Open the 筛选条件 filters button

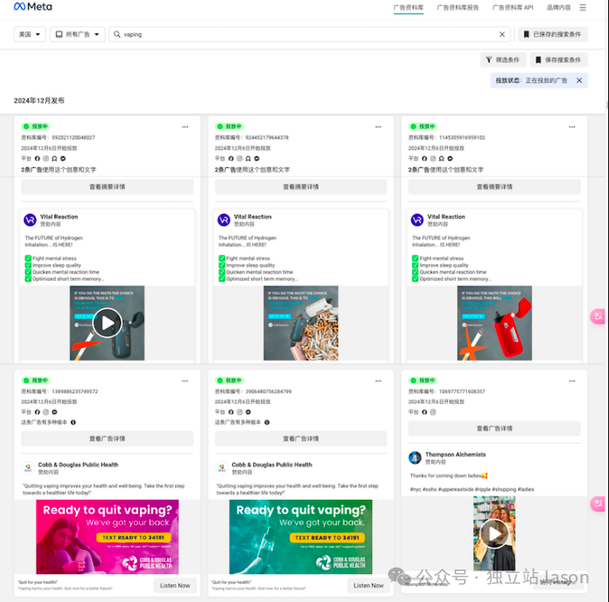tap(503, 60)
